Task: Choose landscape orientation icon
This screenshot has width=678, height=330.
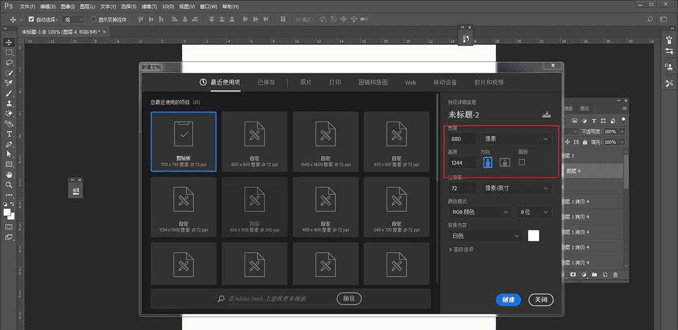Action: [x=505, y=162]
